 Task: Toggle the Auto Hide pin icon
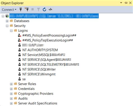[x=126, y=3]
